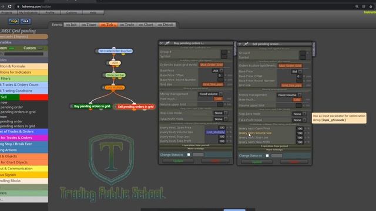Open the Help menu
The height and width of the screenshot is (211, 376).
93,12
